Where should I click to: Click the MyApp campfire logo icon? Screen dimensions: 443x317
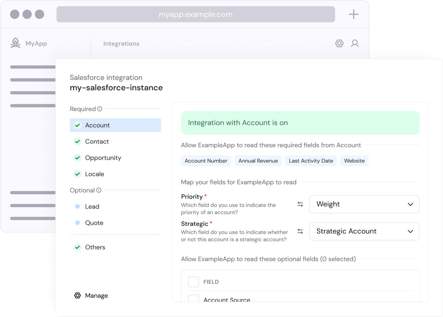click(x=15, y=43)
